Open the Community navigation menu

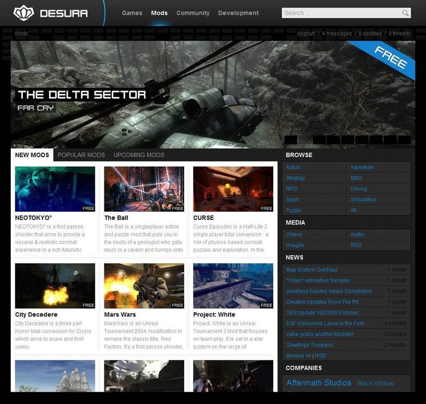[193, 13]
